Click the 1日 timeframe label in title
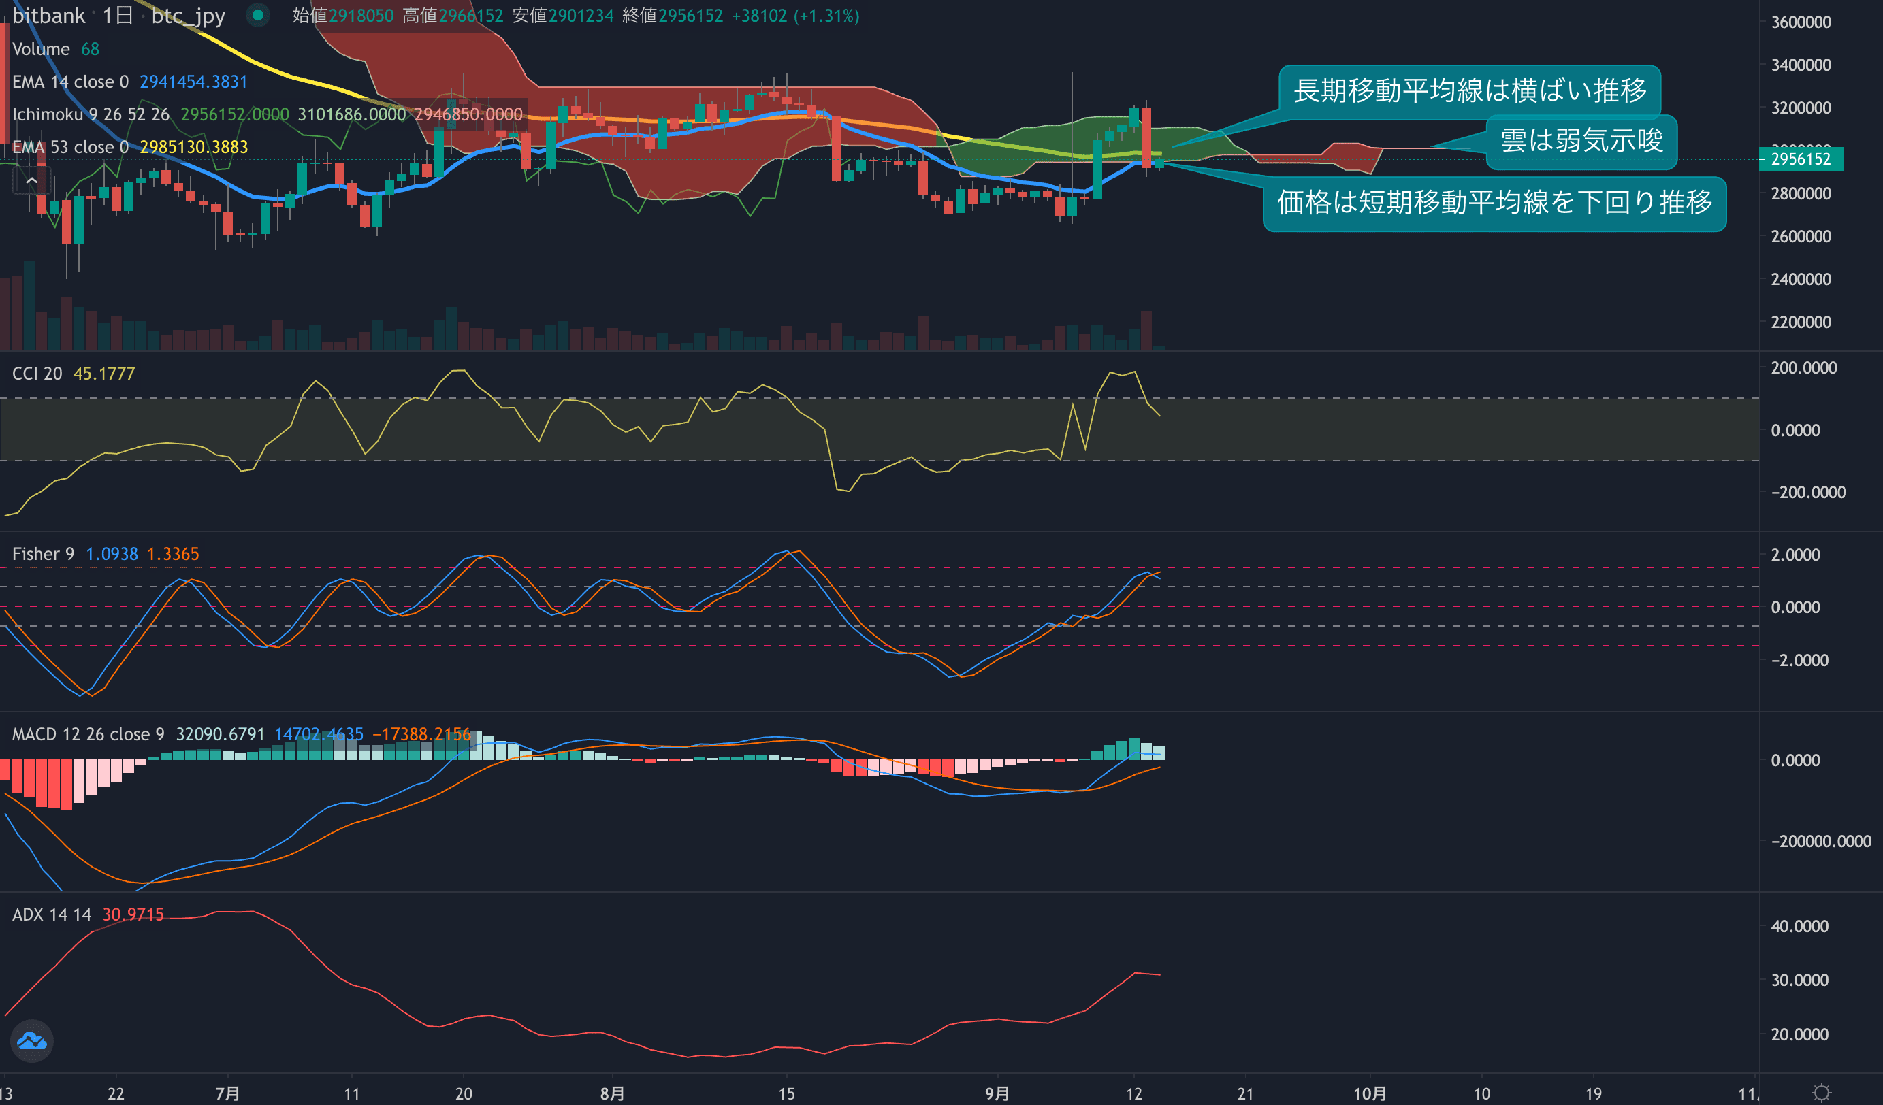1883x1105 pixels. [117, 16]
